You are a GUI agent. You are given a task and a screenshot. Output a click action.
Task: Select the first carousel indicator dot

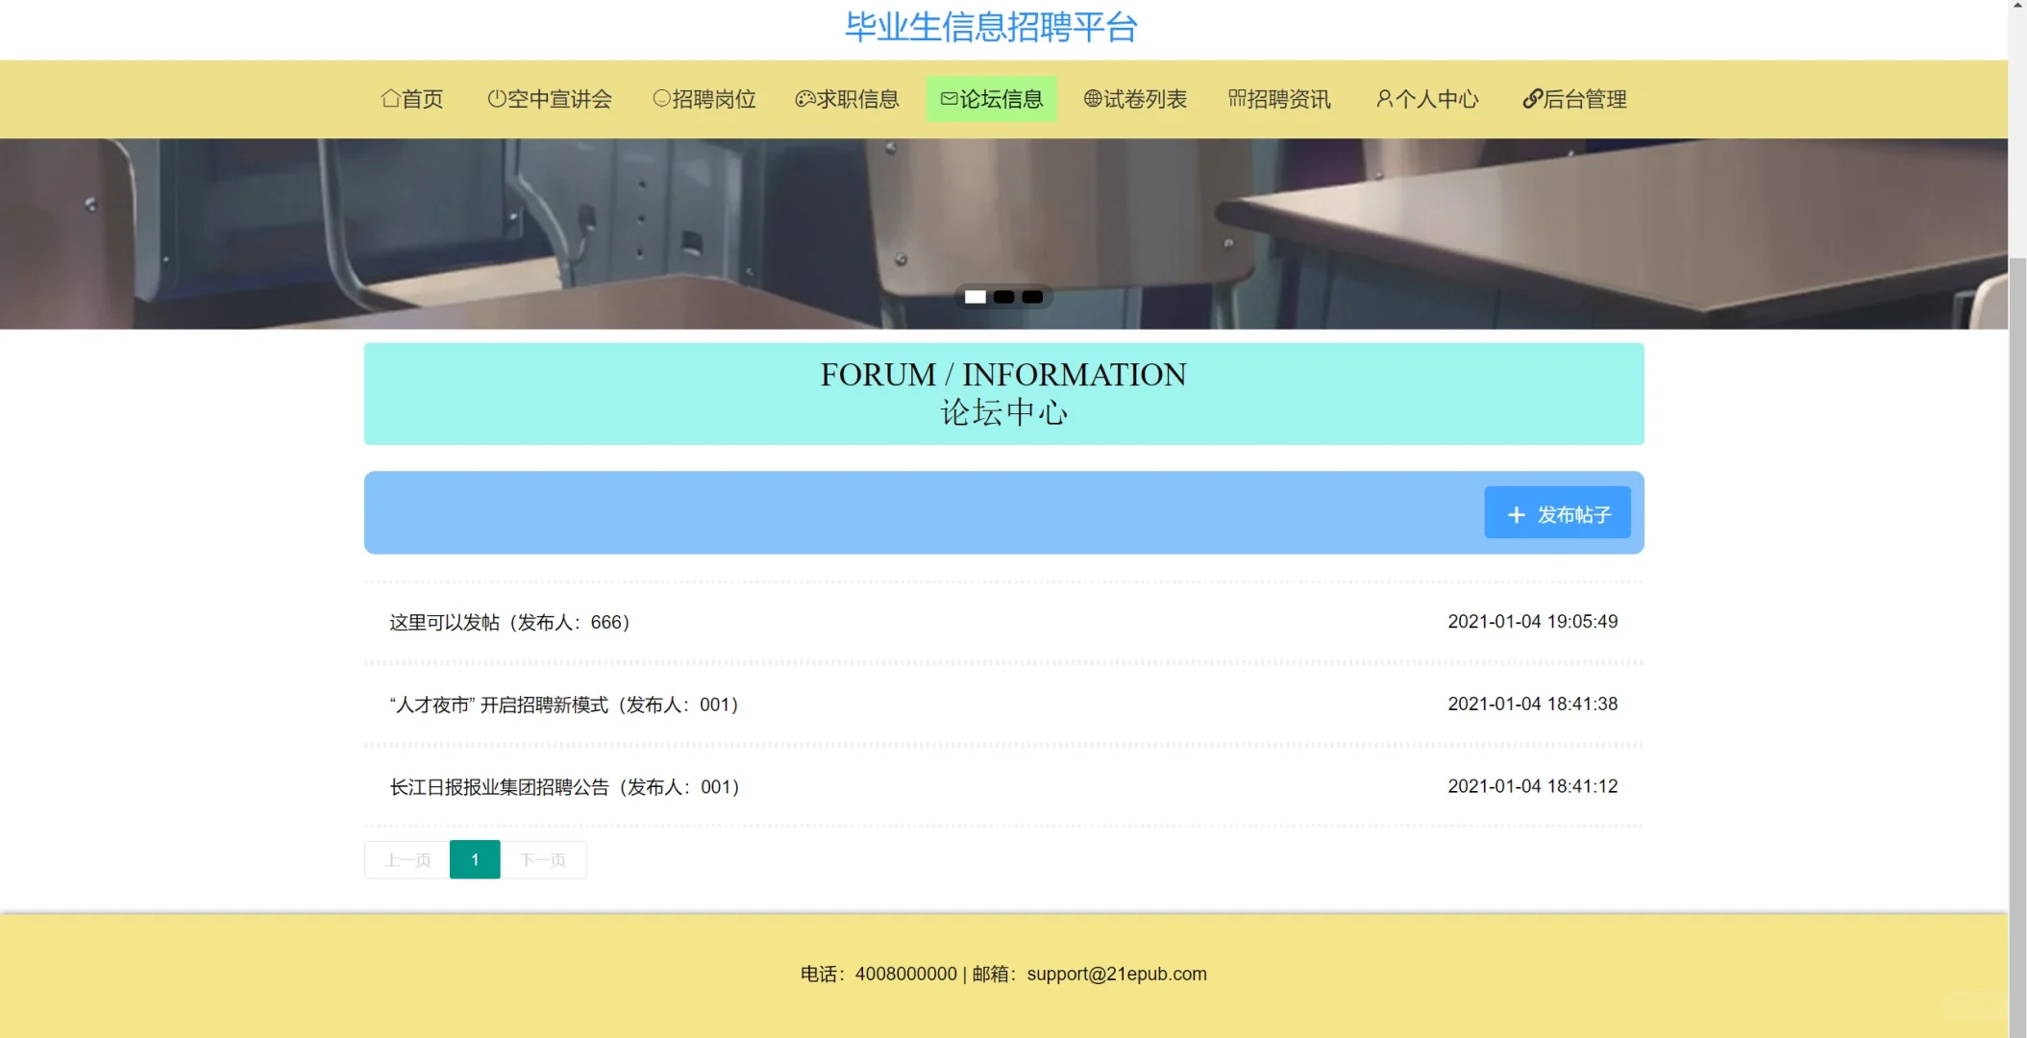pos(974,296)
